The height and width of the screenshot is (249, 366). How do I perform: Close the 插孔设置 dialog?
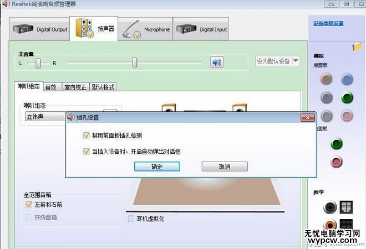307,118
